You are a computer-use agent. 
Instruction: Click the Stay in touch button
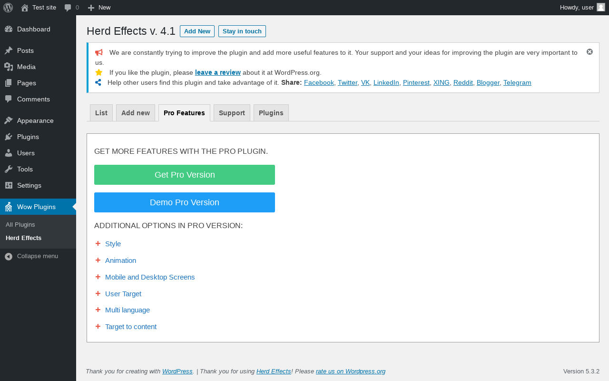tap(242, 31)
